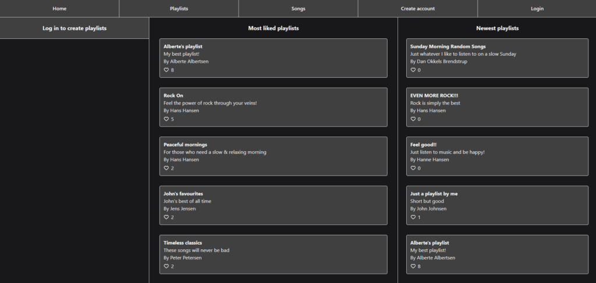This screenshot has height=283, width=596.
Task: Open the Home tab
Action: [59, 9]
